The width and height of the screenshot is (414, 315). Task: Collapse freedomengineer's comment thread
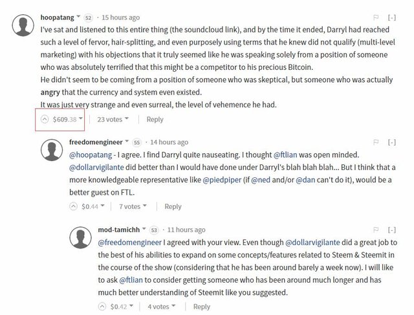[x=392, y=142]
